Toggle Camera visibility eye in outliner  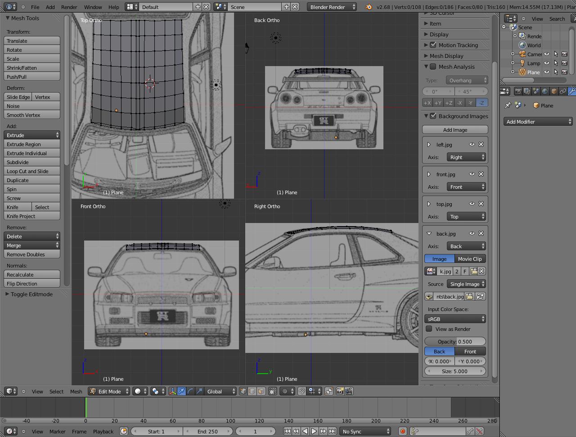pyautogui.click(x=547, y=54)
